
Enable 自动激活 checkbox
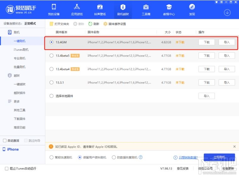pyautogui.click(x=5, y=140)
